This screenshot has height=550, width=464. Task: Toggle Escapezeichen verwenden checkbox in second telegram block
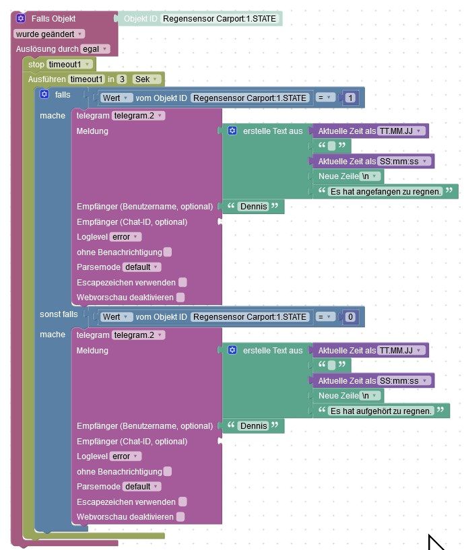[x=183, y=502]
